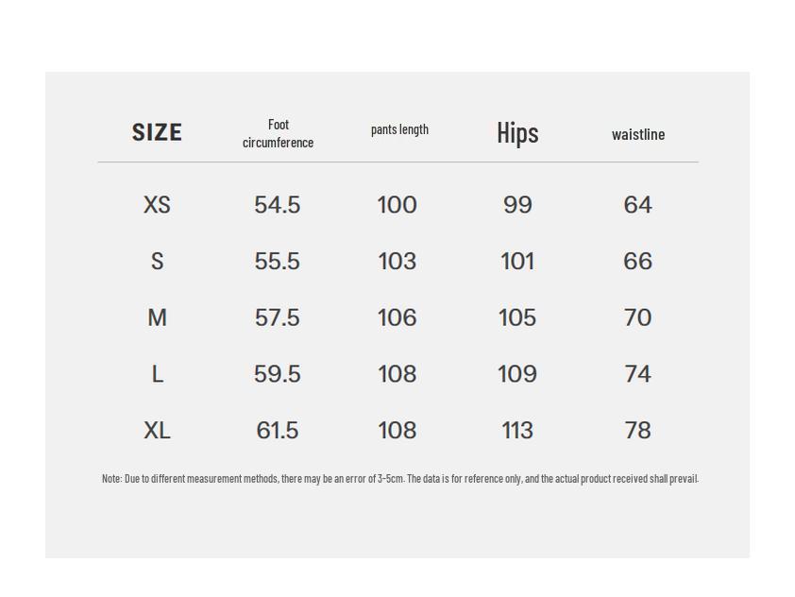Click the pants length value in the L row
Image resolution: width=795 pixels, height=597 pixels.
point(397,375)
